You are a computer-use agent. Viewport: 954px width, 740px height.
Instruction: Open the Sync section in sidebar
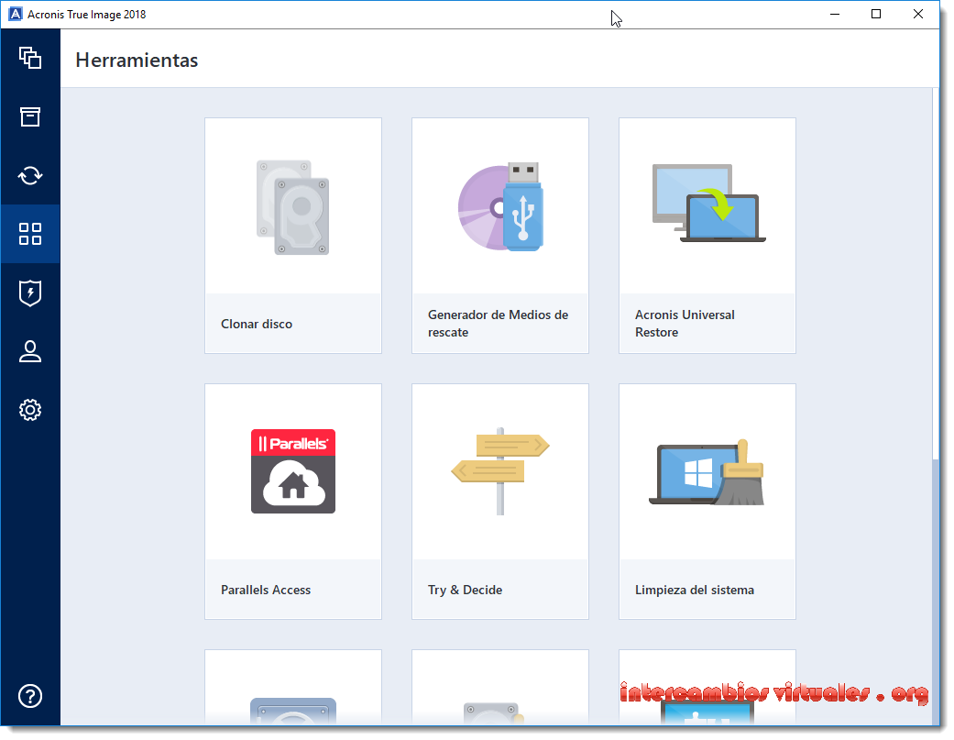pos(30,175)
